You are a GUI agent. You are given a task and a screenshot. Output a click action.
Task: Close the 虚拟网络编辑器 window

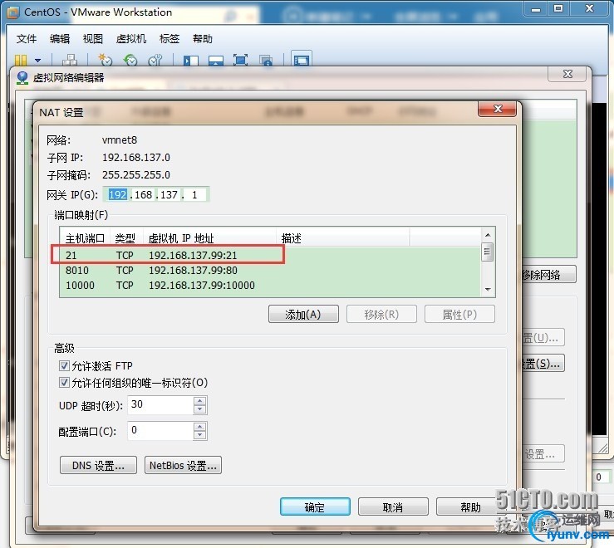[x=567, y=74]
